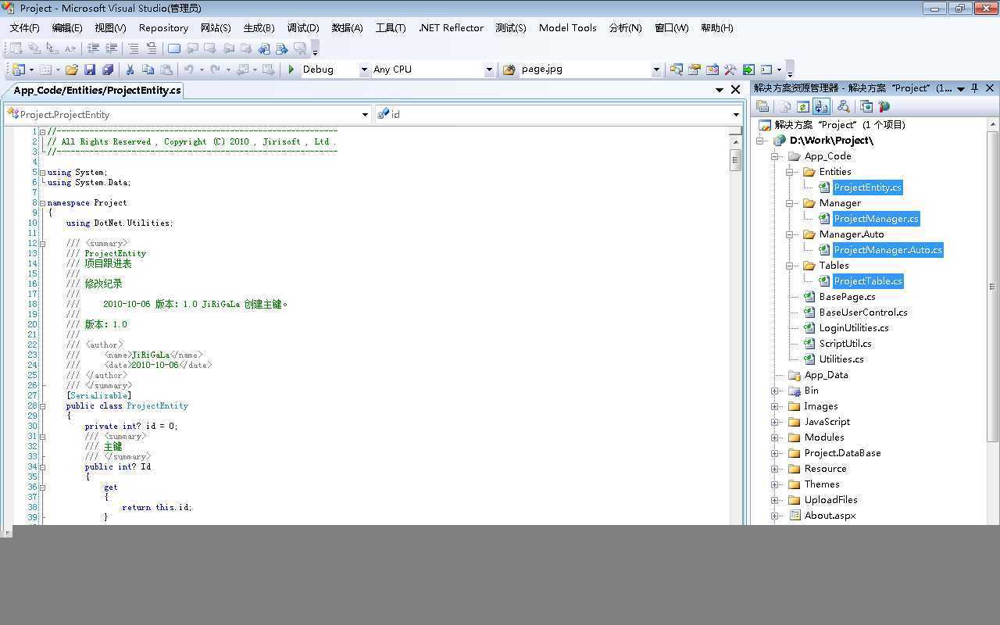Open the 文件(F) menu

coord(25,28)
